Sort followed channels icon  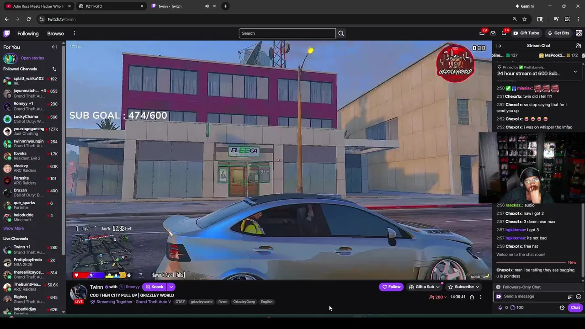pos(54,69)
